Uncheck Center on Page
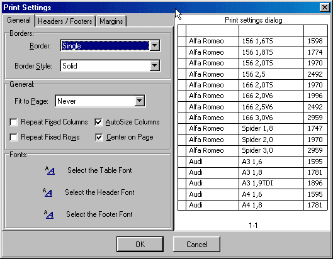 coord(99,137)
